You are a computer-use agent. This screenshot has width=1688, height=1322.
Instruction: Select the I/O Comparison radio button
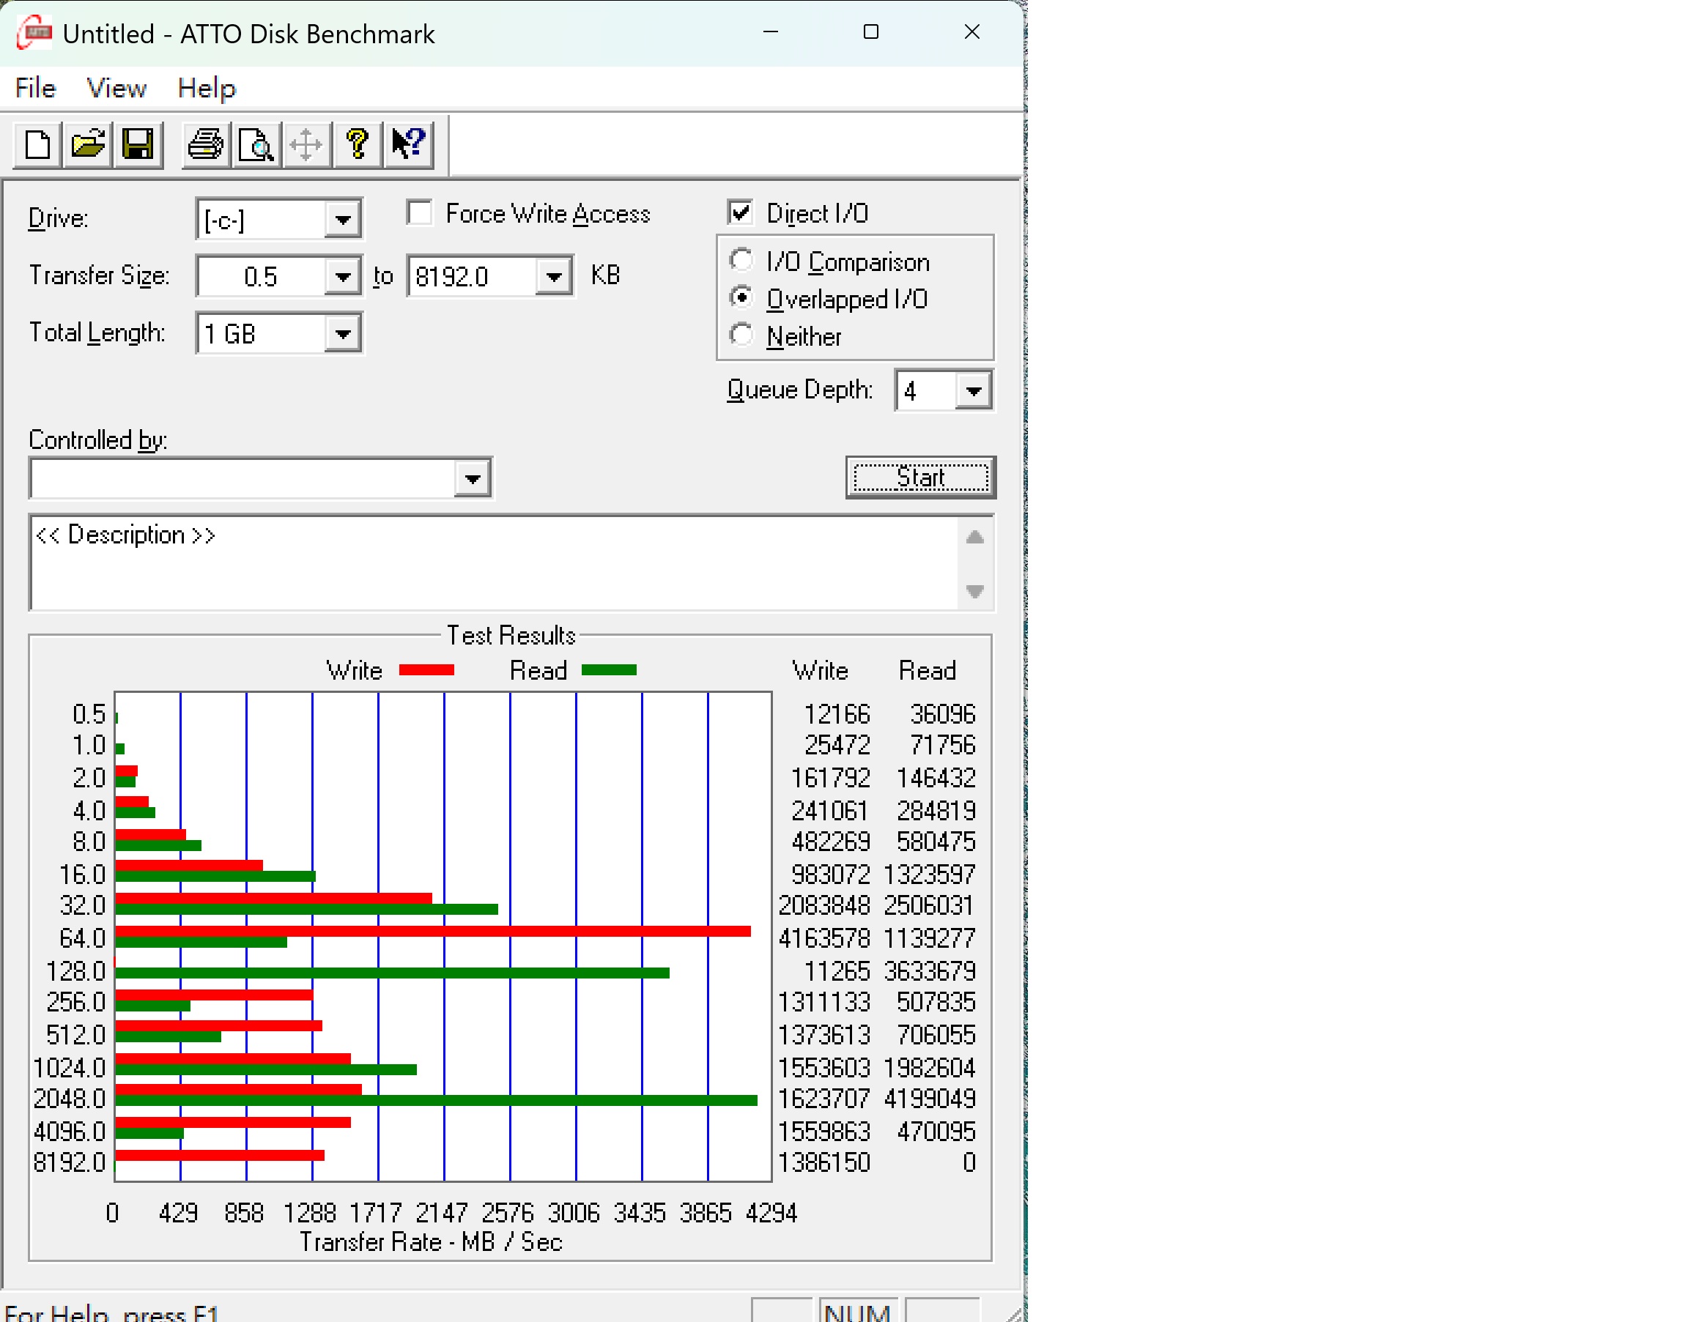click(x=741, y=261)
